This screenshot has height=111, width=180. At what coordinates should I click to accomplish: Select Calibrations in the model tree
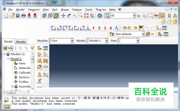(25, 73)
